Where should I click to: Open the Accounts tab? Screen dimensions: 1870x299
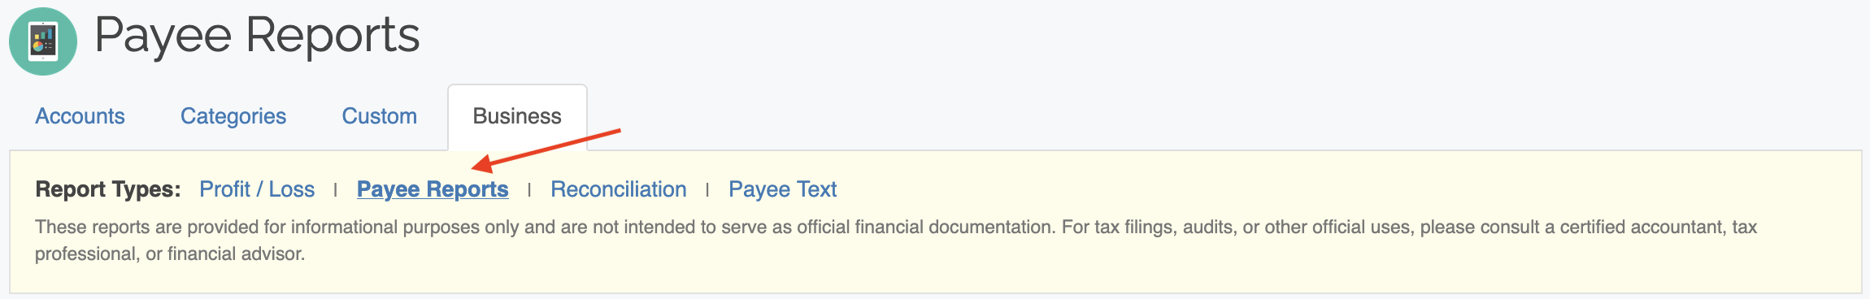[x=80, y=116]
